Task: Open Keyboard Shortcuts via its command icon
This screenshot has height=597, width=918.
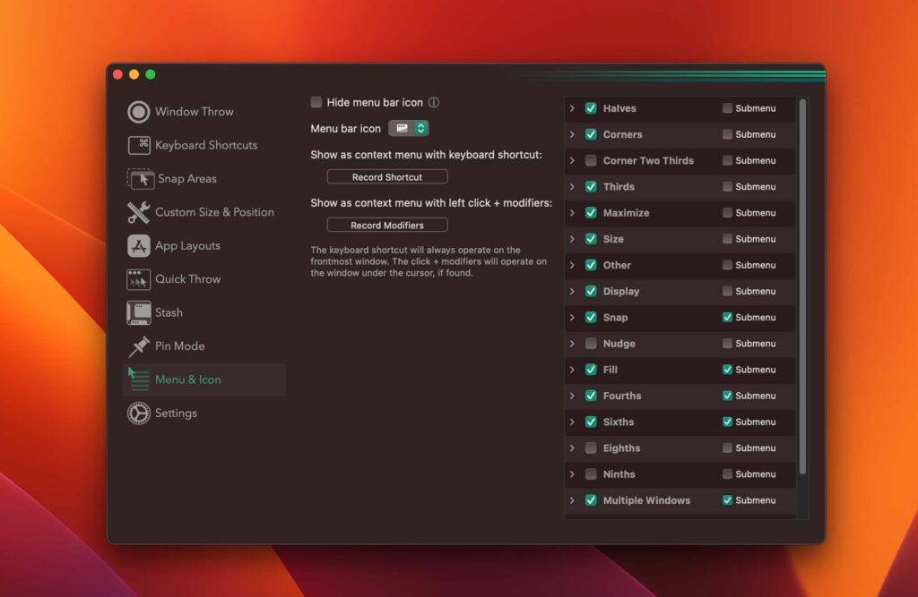Action: 139,145
